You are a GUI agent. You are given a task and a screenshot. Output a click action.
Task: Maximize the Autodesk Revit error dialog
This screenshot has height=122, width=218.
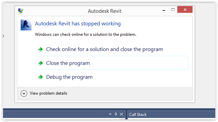point(173,9)
